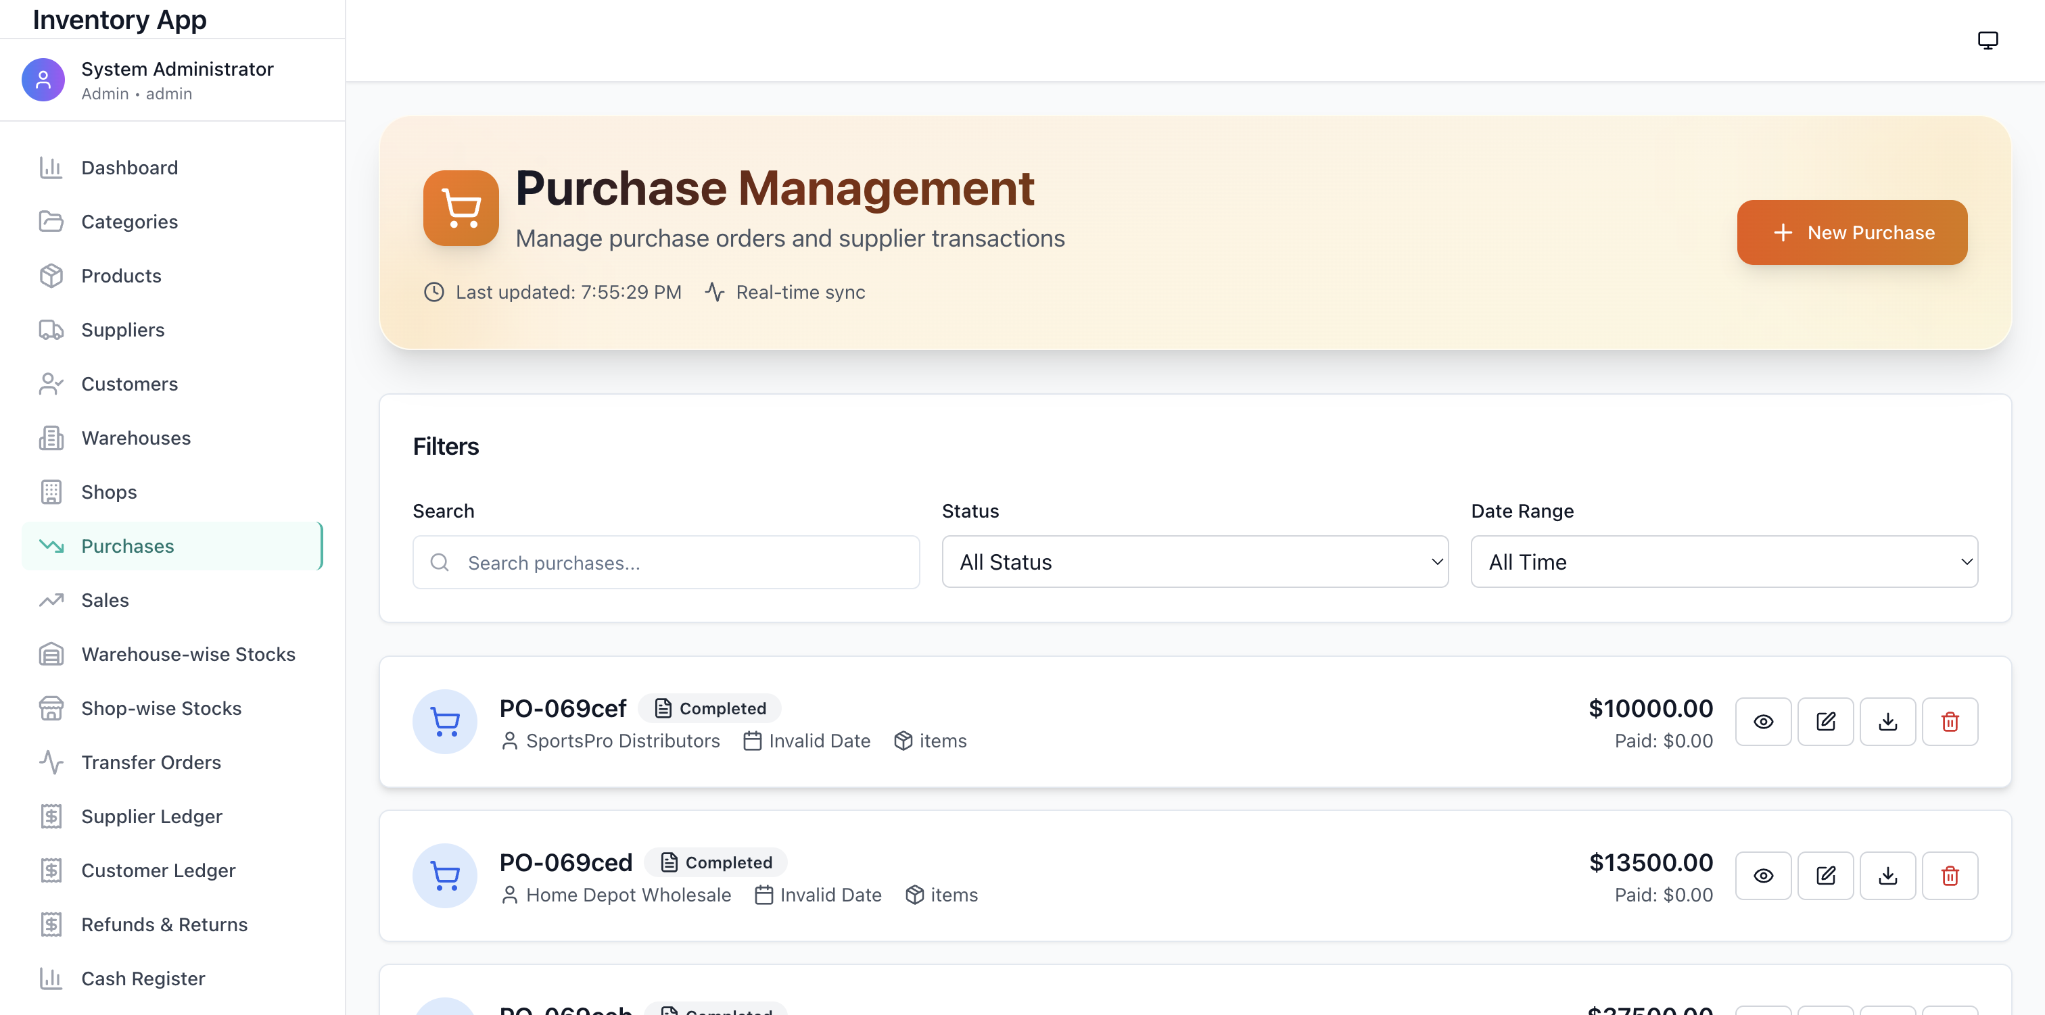Click the Categories folder icon

pyautogui.click(x=51, y=222)
